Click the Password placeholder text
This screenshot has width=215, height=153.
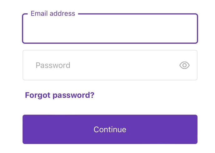[53, 65]
